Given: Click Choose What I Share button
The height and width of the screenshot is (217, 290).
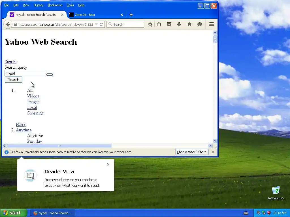Looking at the screenshot, I should pos(192,152).
